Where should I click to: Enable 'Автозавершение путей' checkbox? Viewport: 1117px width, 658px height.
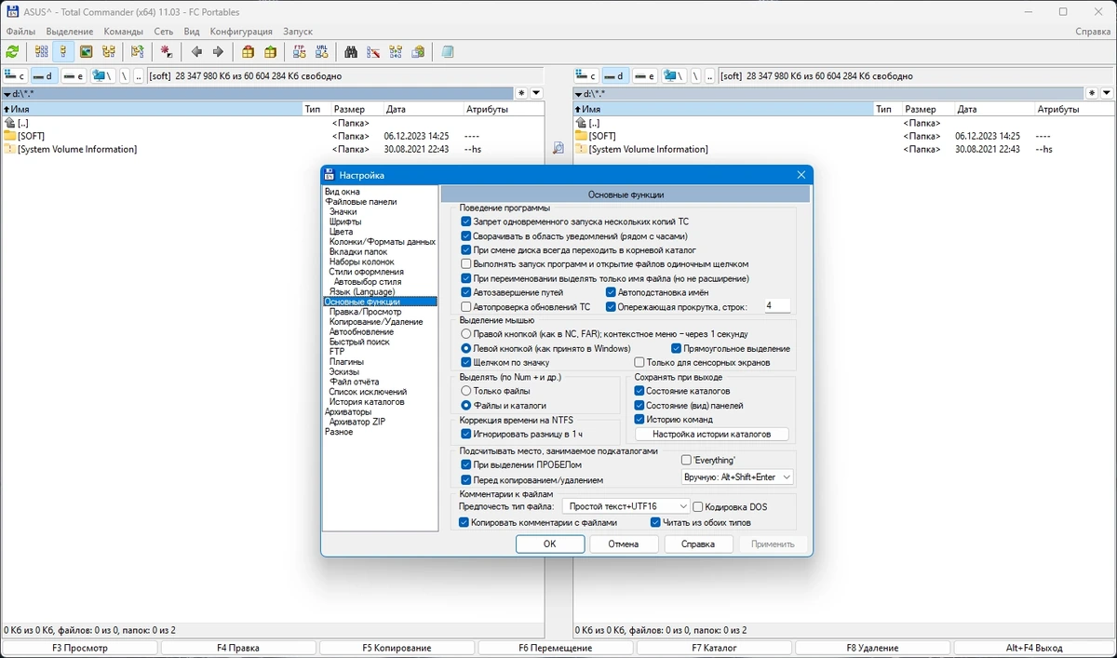click(x=466, y=292)
